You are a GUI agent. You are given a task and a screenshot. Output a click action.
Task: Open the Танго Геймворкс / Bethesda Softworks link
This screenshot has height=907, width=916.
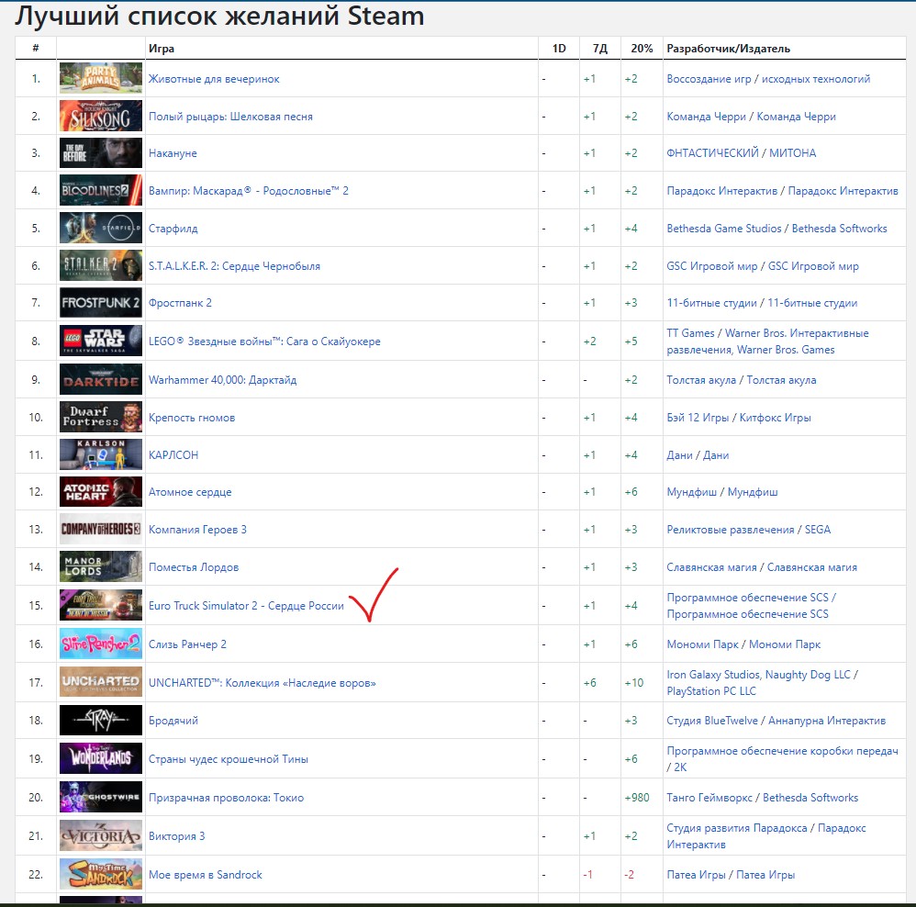[763, 798]
